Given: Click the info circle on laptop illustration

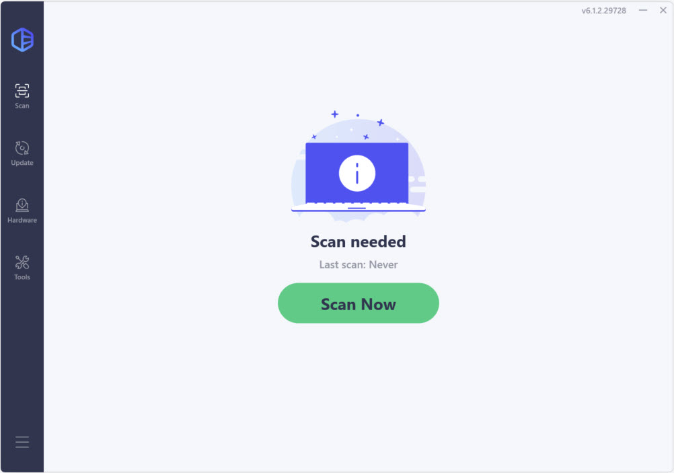Looking at the screenshot, I should point(357,174).
